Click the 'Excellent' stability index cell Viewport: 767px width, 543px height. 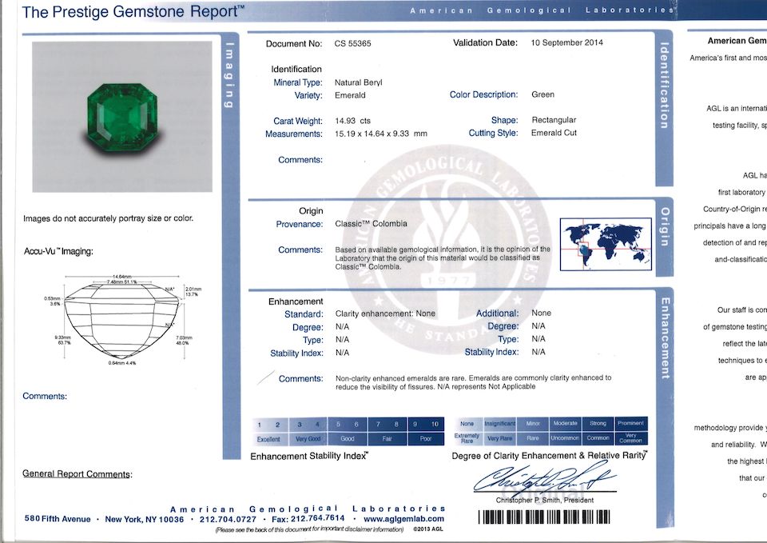268,439
